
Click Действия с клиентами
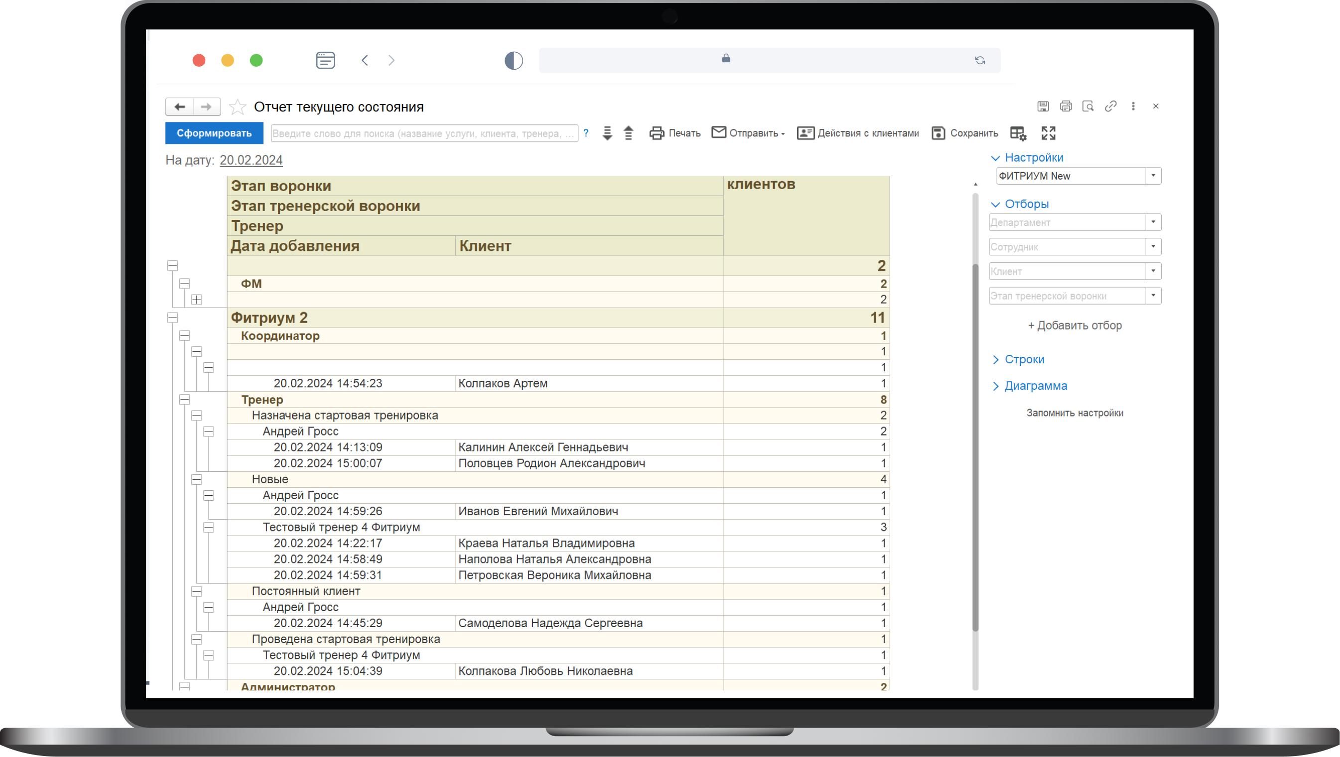[858, 133]
